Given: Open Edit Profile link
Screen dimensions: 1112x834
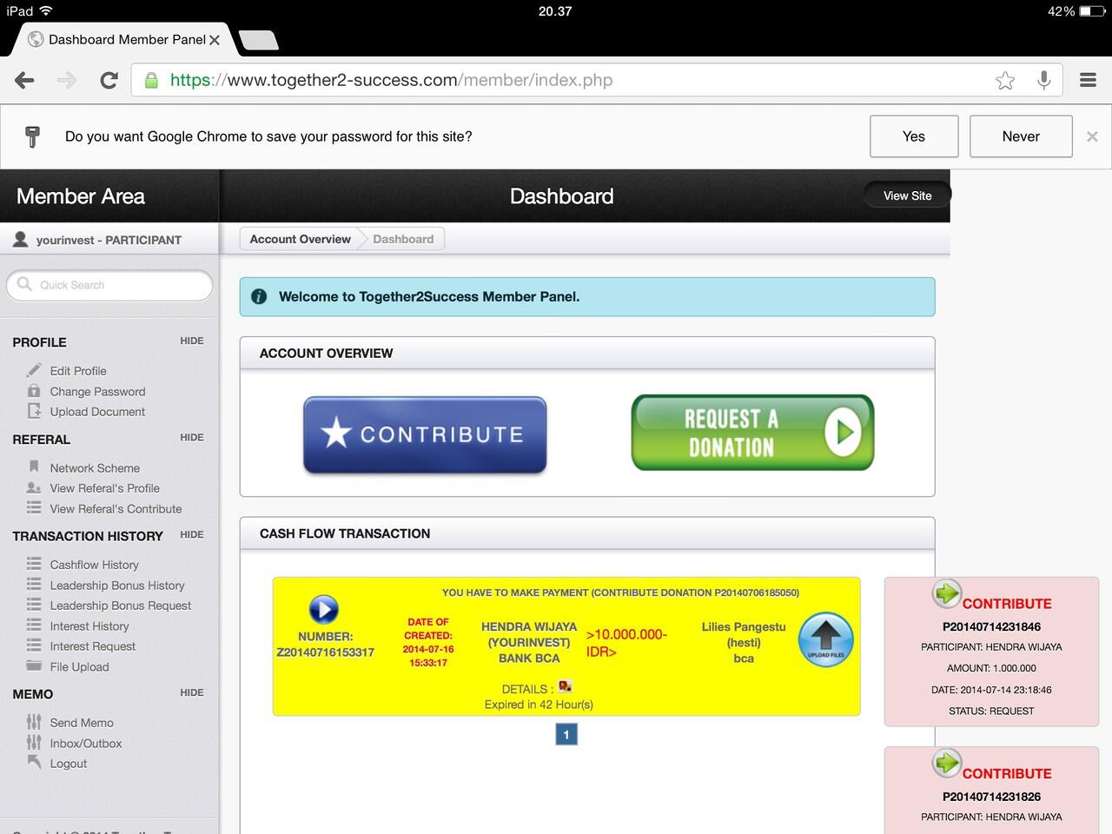Looking at the screenshot, I should coord(78,371).
